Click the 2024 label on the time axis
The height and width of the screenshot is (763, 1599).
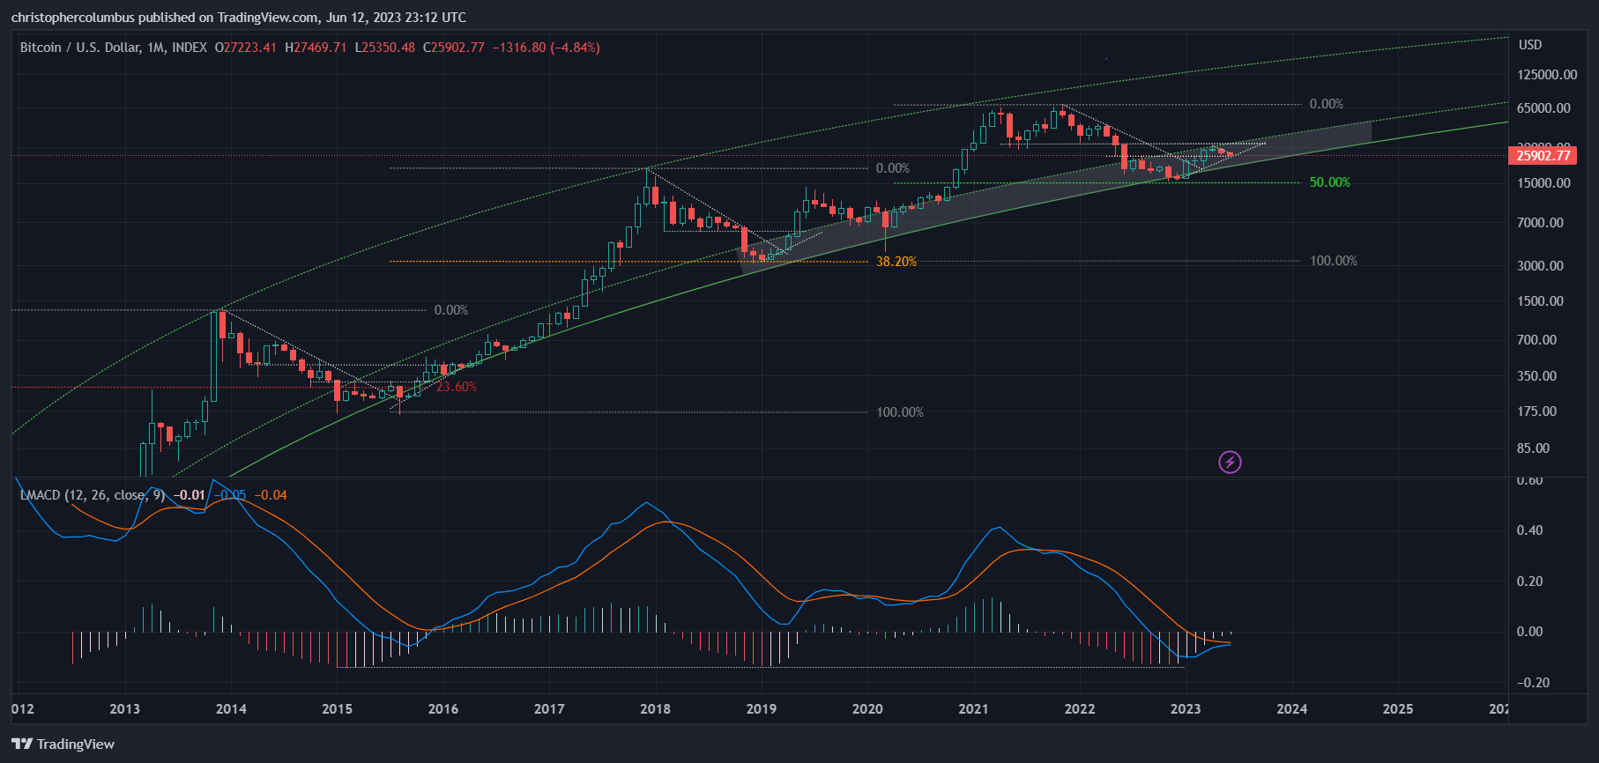(x=1291, y=709)
